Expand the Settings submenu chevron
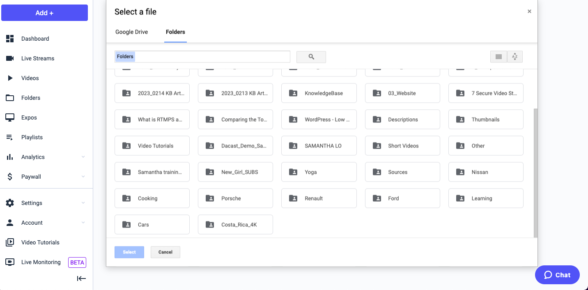Viewport: 588px width, 290px height. 83,203
